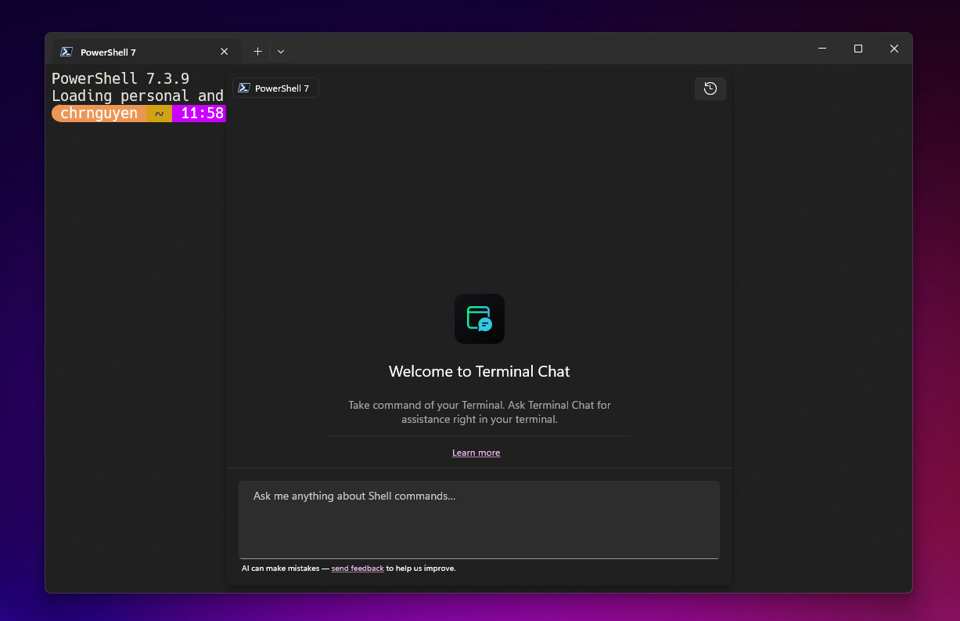Select the Terminal Chat logo above the welcome text

pyautogui.click(x=479, y=318)
